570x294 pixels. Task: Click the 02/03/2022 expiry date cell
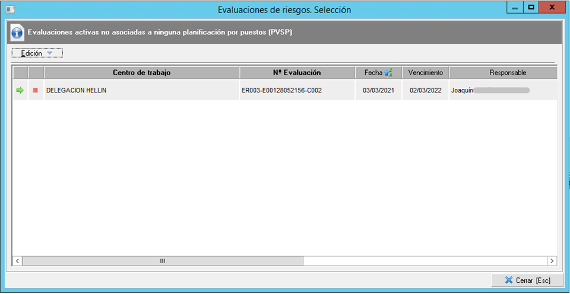pos(425,90)
